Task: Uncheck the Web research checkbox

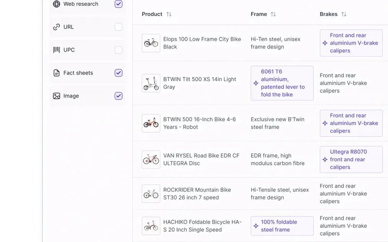Action: (x=118, y=4)
